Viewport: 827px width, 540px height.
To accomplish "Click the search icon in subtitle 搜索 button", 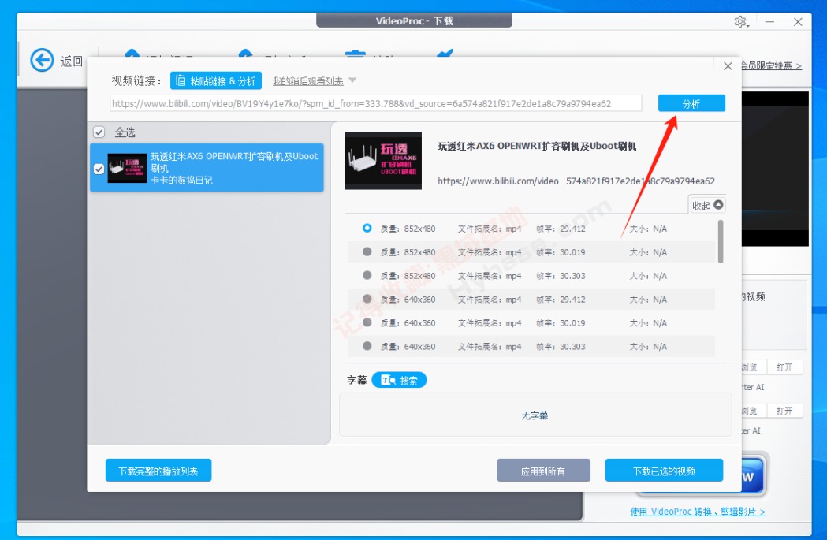I will point(388,380).
